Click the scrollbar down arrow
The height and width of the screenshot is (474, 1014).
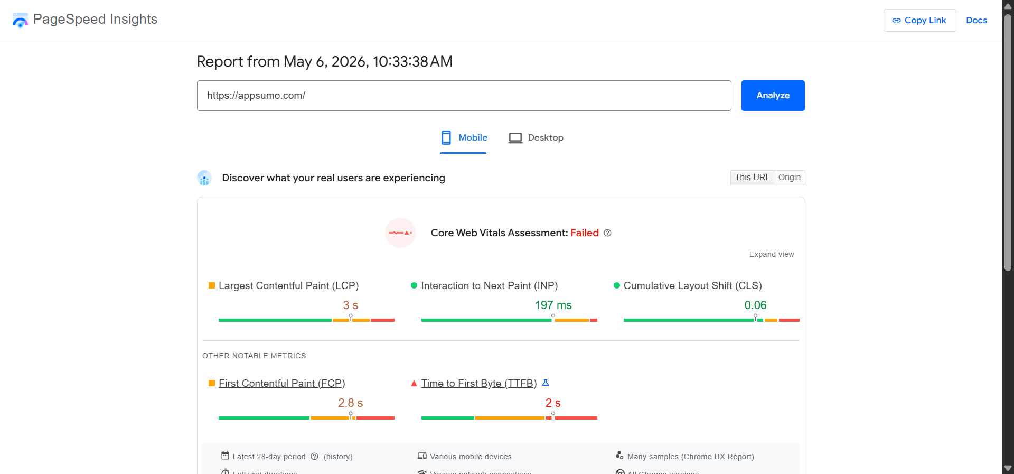pos(1008,468)
